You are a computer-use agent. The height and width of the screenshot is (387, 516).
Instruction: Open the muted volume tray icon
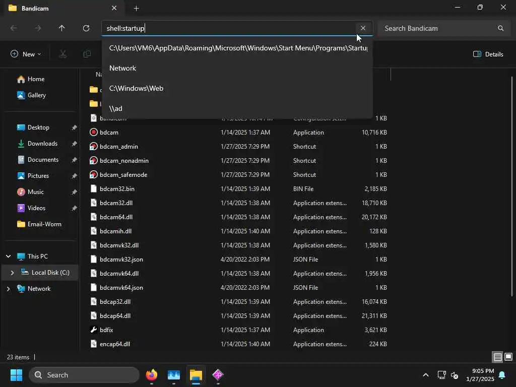pos(455,375)
